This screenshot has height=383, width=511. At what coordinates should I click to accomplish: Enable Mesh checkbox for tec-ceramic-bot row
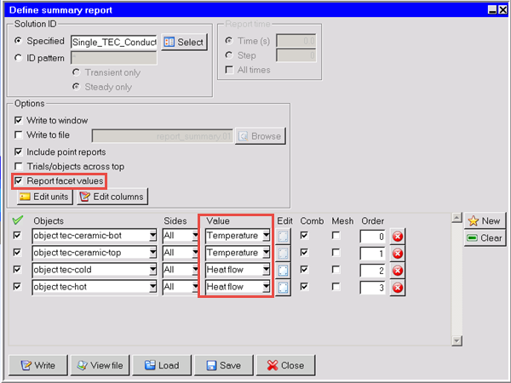(336, 235)
